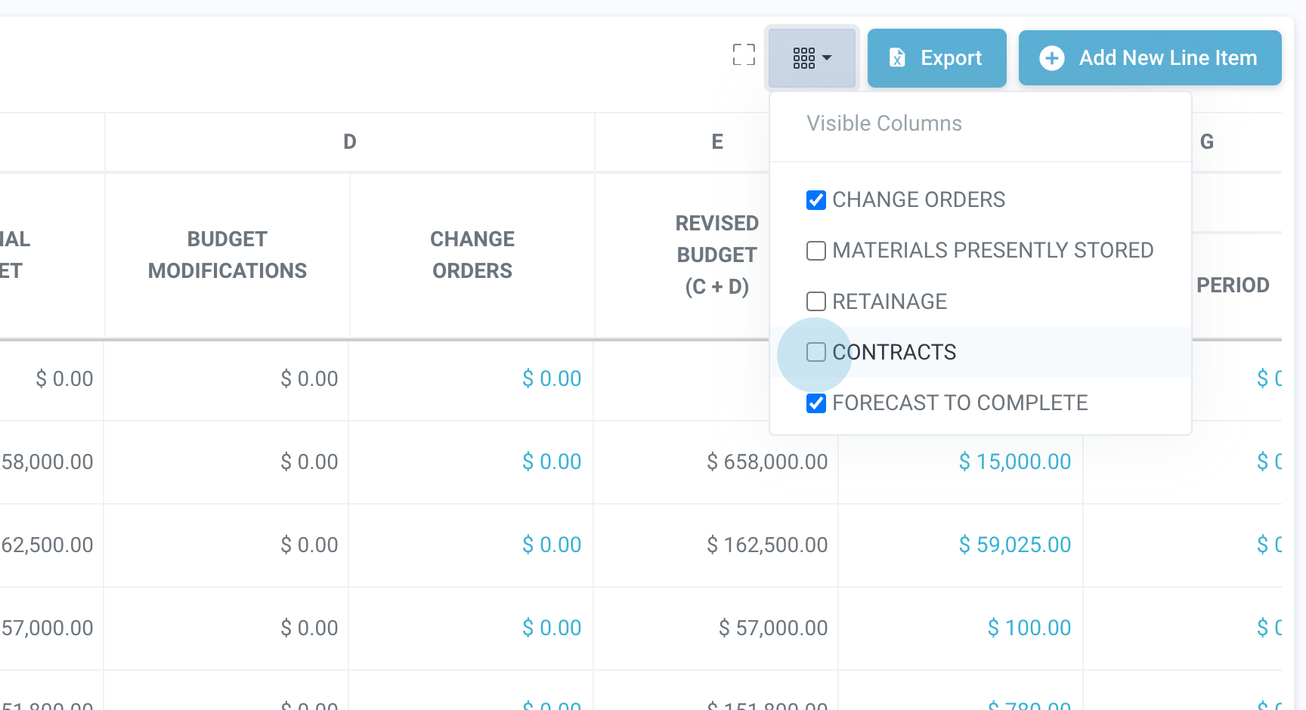Screen dimensions: 1306x710
Task: Open the $ 59,025.00 amount link
Action: (x=1014, y=545)
